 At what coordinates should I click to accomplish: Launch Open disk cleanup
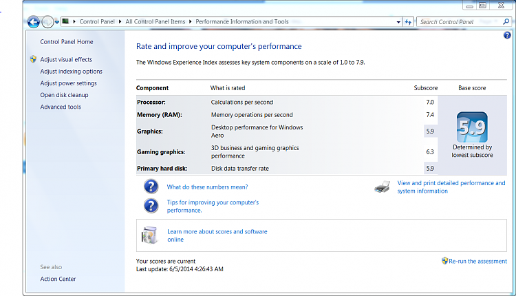(x=64, y=95)
